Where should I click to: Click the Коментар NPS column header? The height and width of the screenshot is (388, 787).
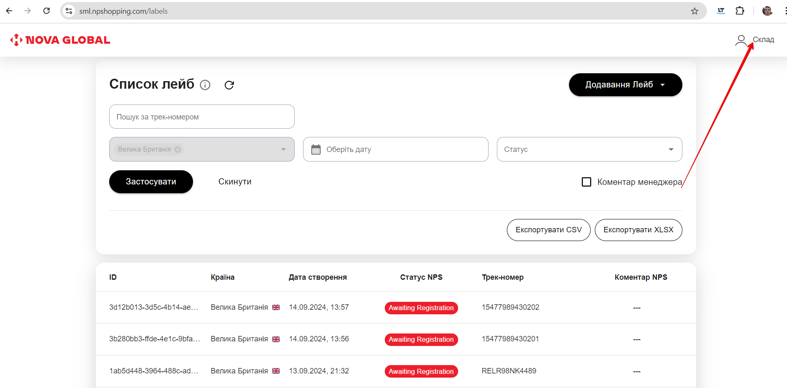(641, 277)
